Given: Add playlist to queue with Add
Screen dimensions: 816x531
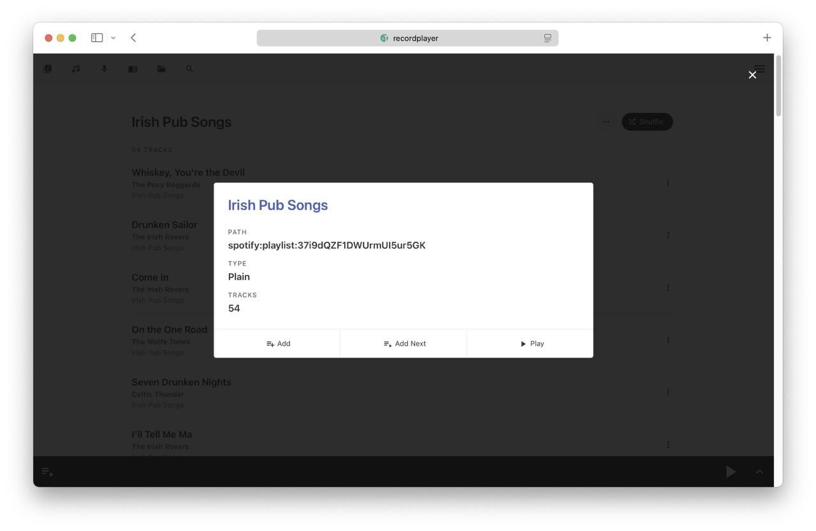Looking at the screenshot, I should pyautogui.click(x=277, y=343).
